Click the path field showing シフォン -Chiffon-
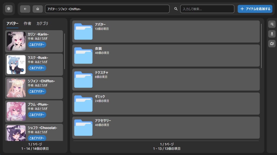 pyautogui.click(x=107, y=9)
